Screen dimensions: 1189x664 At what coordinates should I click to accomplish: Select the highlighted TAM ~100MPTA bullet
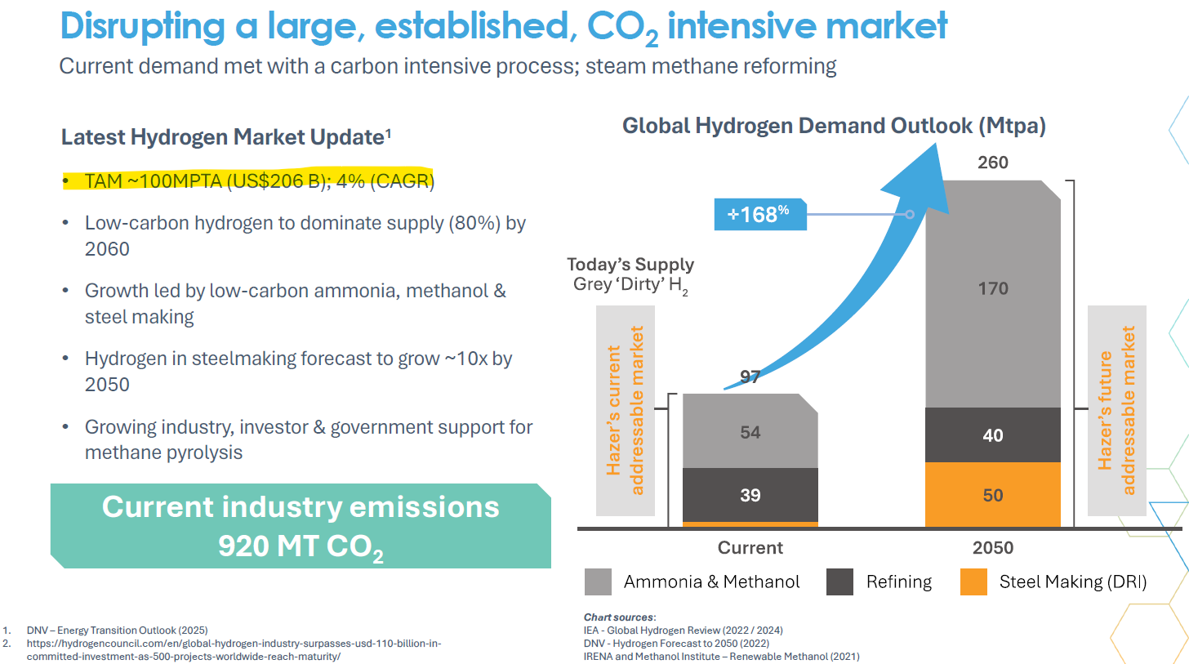point(259,181)
